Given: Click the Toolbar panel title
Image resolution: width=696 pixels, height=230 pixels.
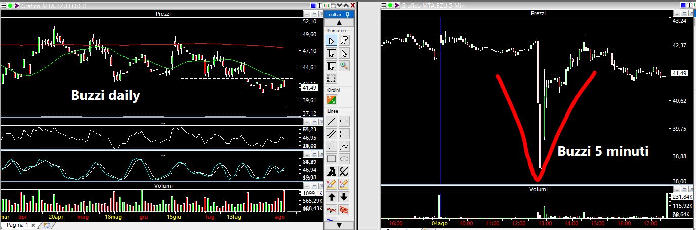Looking at the screenshot, I should [x=334, y=14].
